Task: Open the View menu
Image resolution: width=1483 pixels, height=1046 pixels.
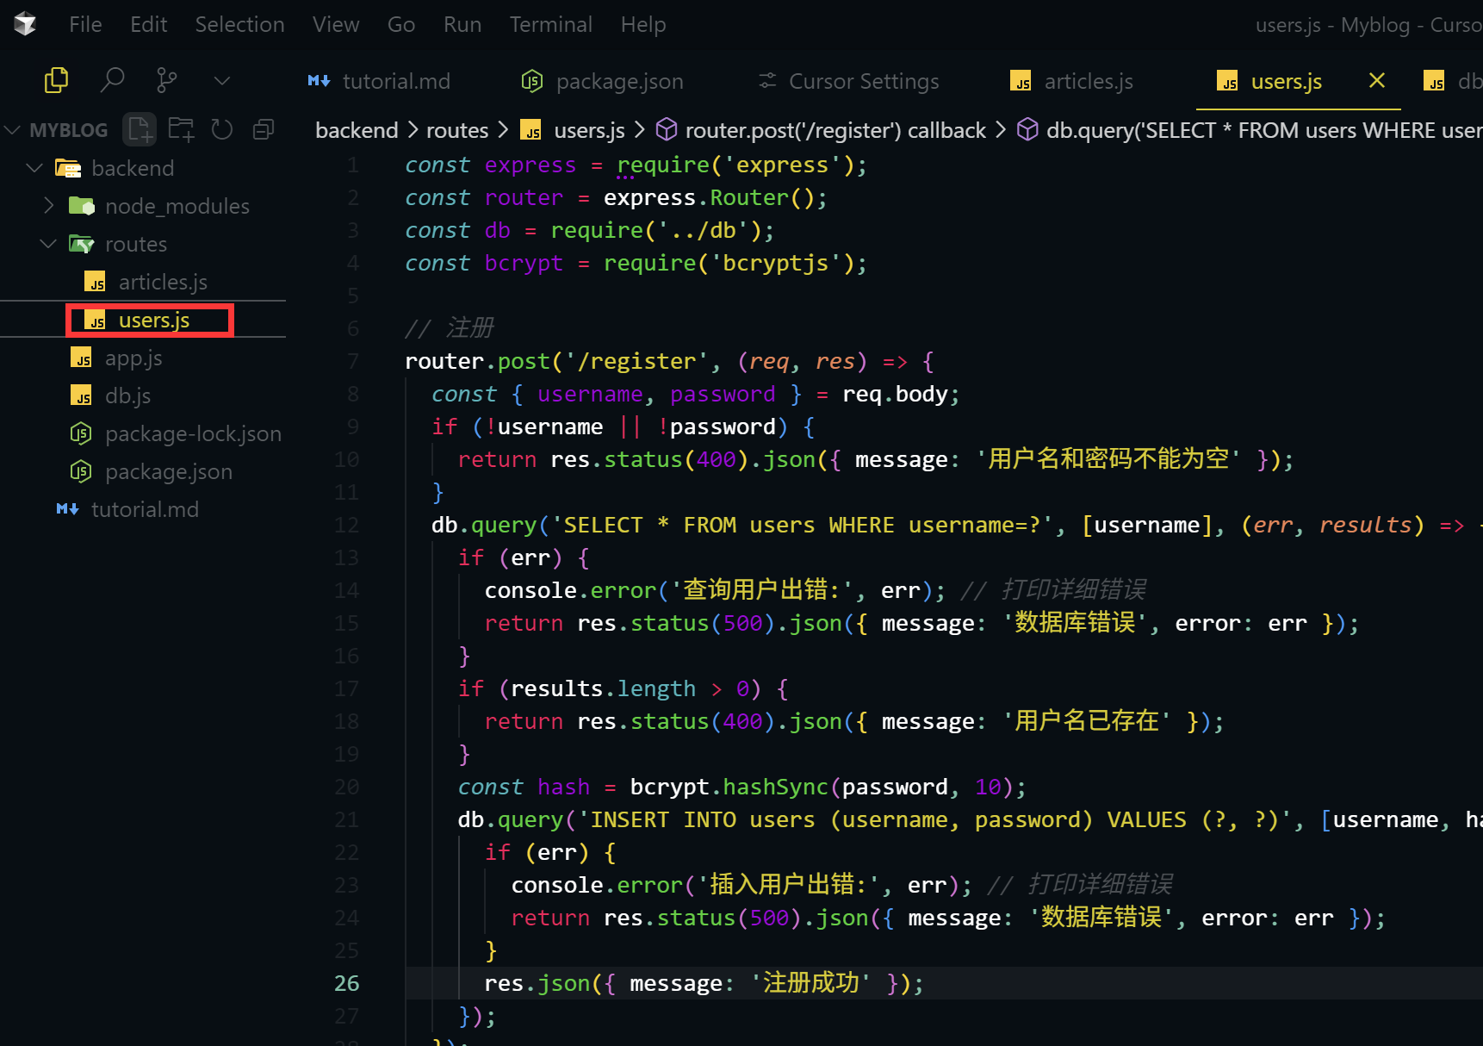Action: coord(336,24)
